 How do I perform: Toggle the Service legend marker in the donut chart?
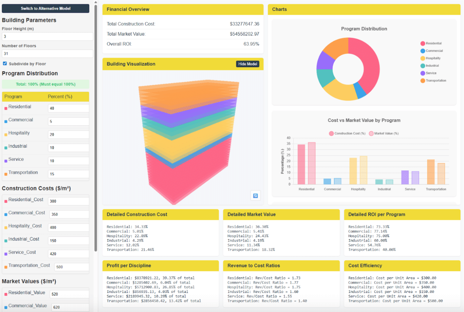coord(423,73)
